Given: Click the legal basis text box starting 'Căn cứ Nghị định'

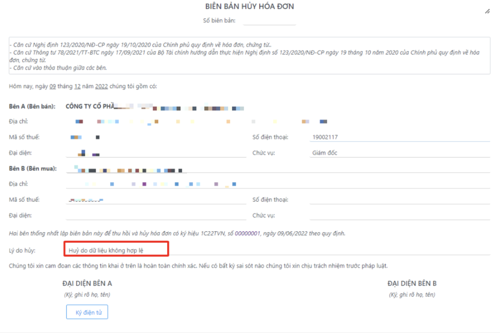Looking at the screenshot, I should [249, 56].
